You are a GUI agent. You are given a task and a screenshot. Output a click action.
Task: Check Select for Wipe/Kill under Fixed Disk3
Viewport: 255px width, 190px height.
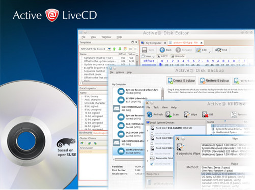click(x=152, y=154)
